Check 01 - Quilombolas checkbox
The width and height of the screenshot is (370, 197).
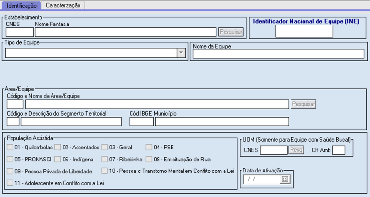click(x=10, y=148)
